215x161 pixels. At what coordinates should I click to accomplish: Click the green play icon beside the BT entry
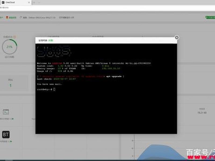pyautogui.click(x=11, y=141)
